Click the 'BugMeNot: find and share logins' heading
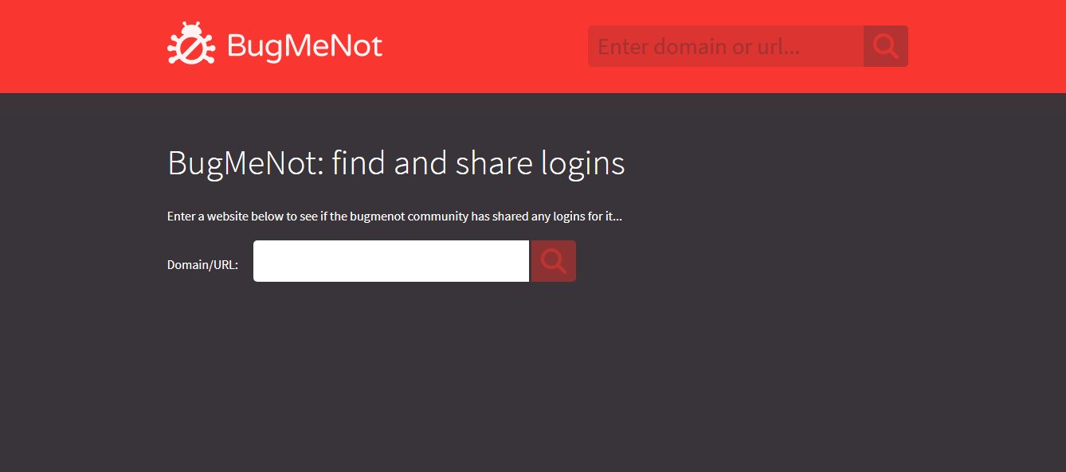The height and width of the screenshot is (472, 1066). [x=396, y=163]
